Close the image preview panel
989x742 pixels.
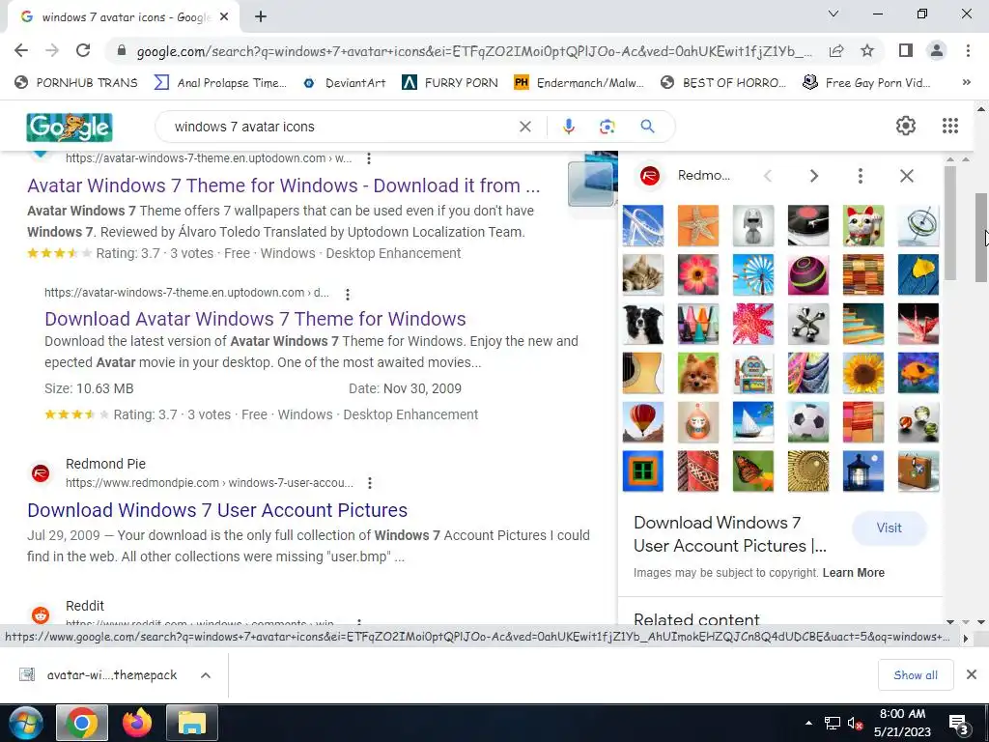(x=906, y=176)
